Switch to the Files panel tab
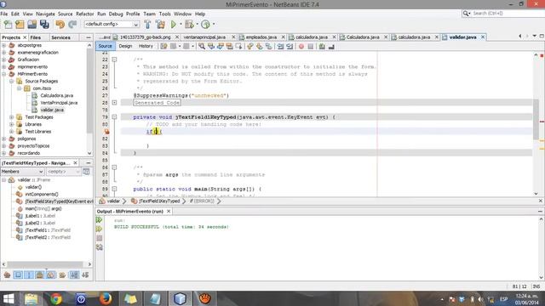This screenshot has width=545, height=306. [x=36, y=37]
